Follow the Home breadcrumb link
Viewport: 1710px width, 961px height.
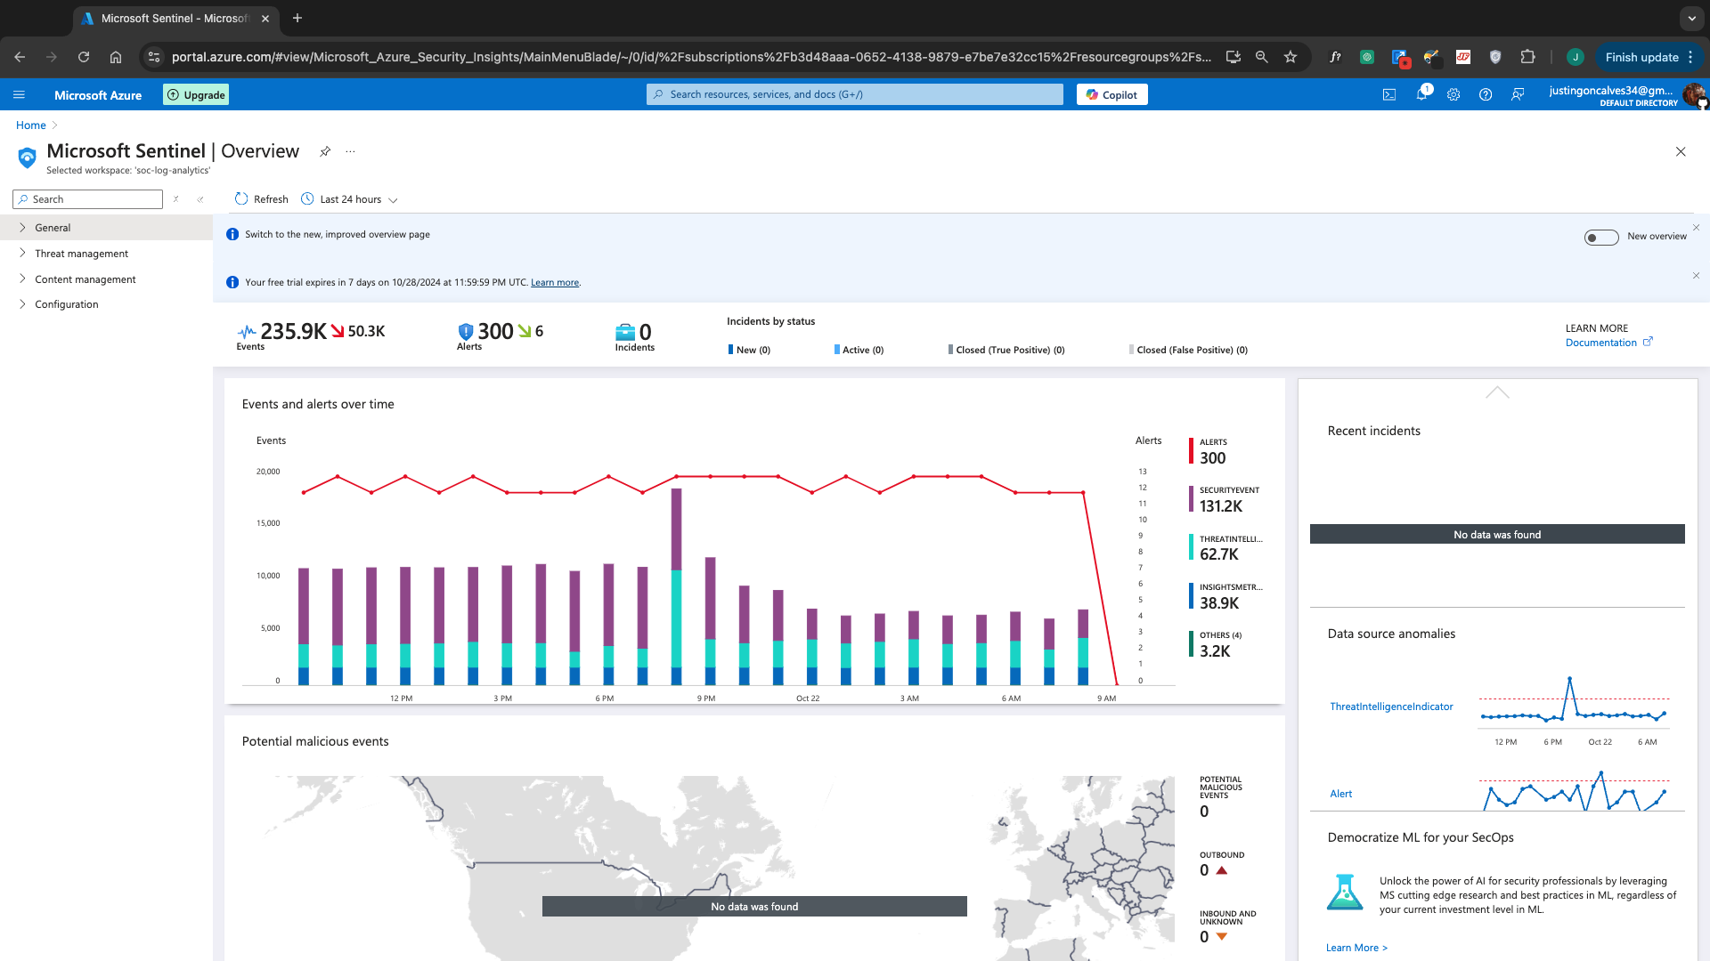pyautogui.click(x=30, y=125)
